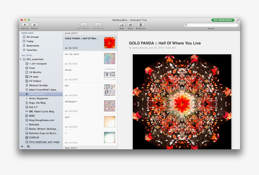259x175 pixels.
Task: Open the Favorites list
Action: (41, 50)
